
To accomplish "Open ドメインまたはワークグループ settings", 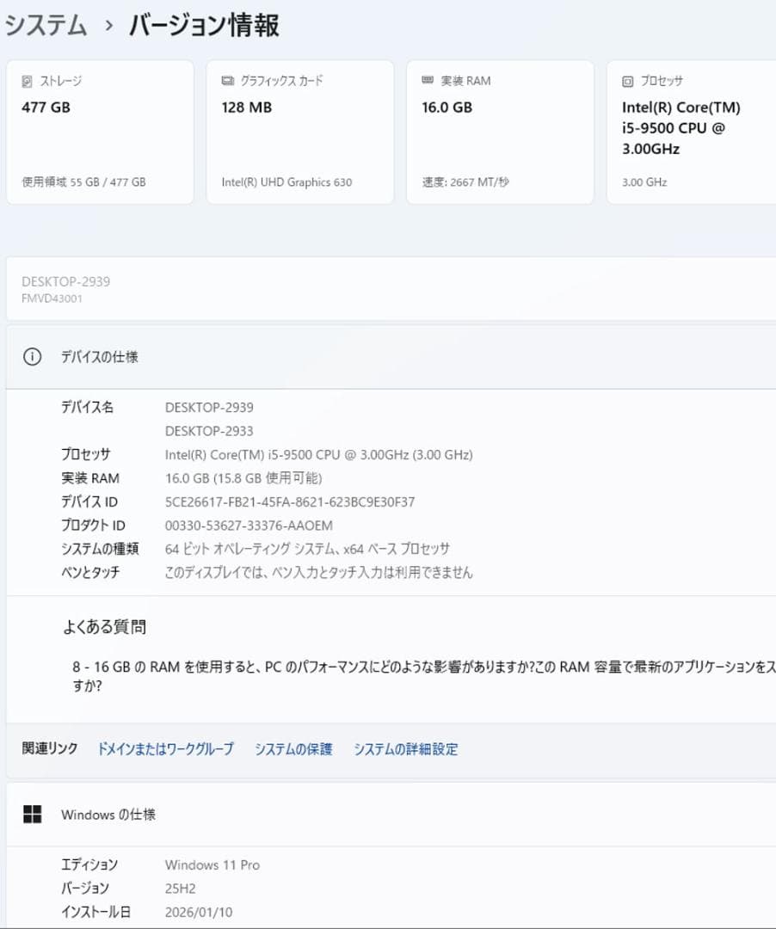I will [x=165, y=748].
